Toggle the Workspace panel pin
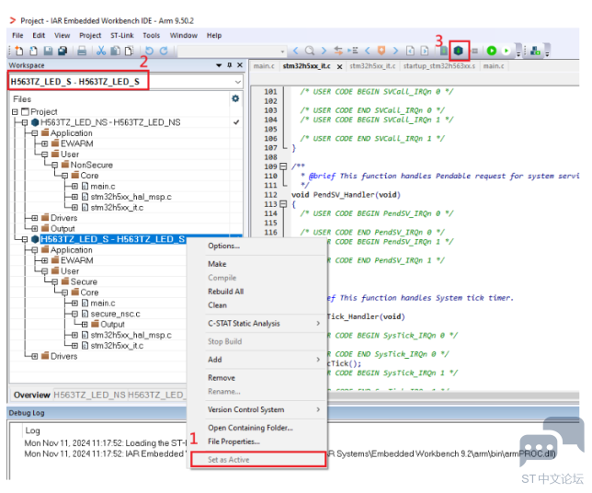 point(229,65)
